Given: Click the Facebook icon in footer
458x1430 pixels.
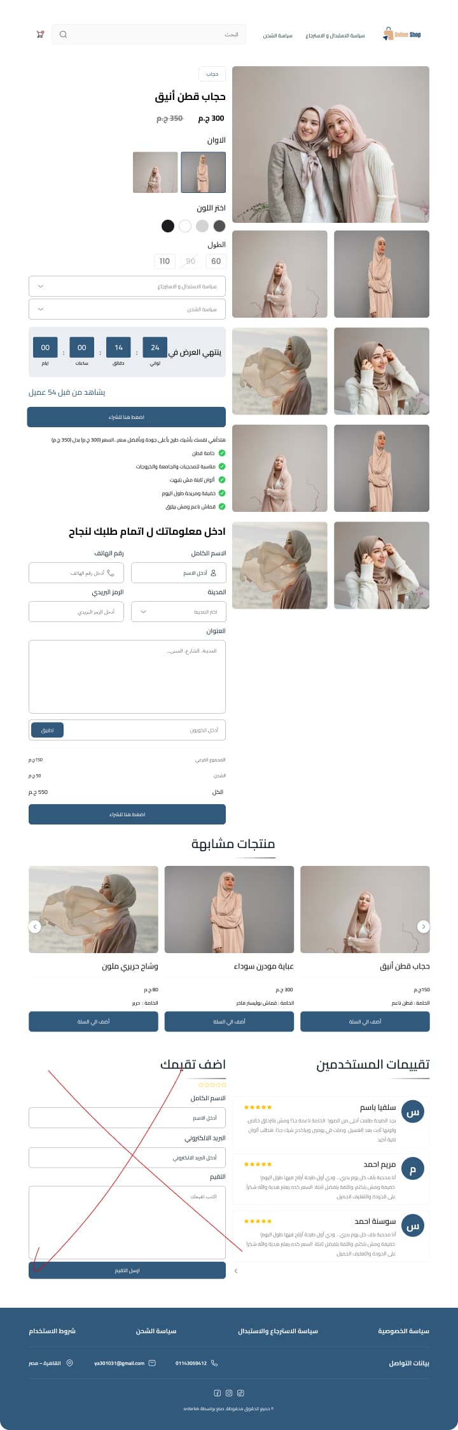Looking at the screenshot, I should click(x=217, y=1393).
